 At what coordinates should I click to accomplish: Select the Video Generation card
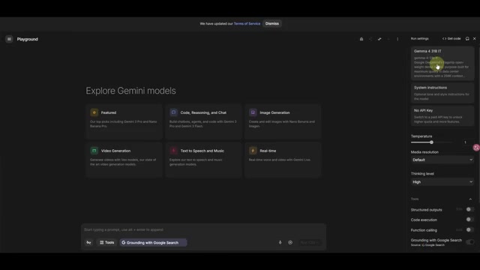point(124,160)
